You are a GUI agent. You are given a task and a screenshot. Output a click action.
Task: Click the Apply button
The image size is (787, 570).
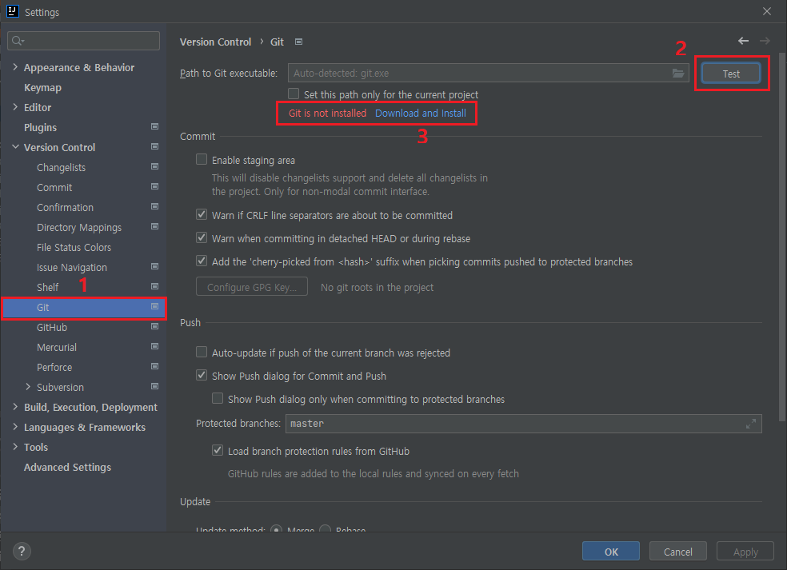tap(745, 552)
